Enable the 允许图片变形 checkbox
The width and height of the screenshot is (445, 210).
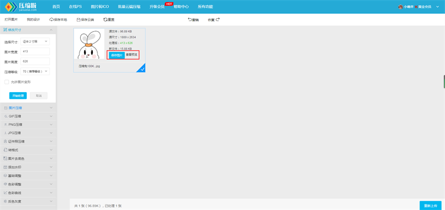(7, 82)
